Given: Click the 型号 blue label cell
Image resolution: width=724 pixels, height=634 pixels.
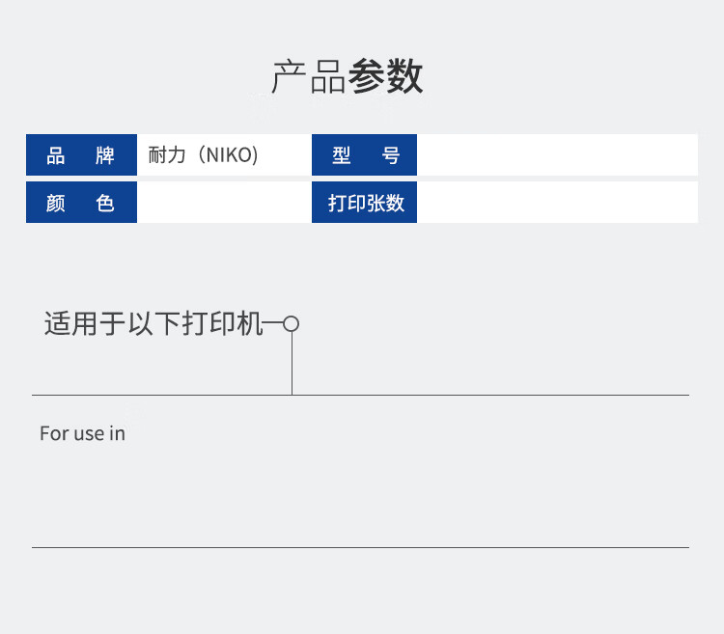Looking at the screenshot, I should (x=364, y=155).
